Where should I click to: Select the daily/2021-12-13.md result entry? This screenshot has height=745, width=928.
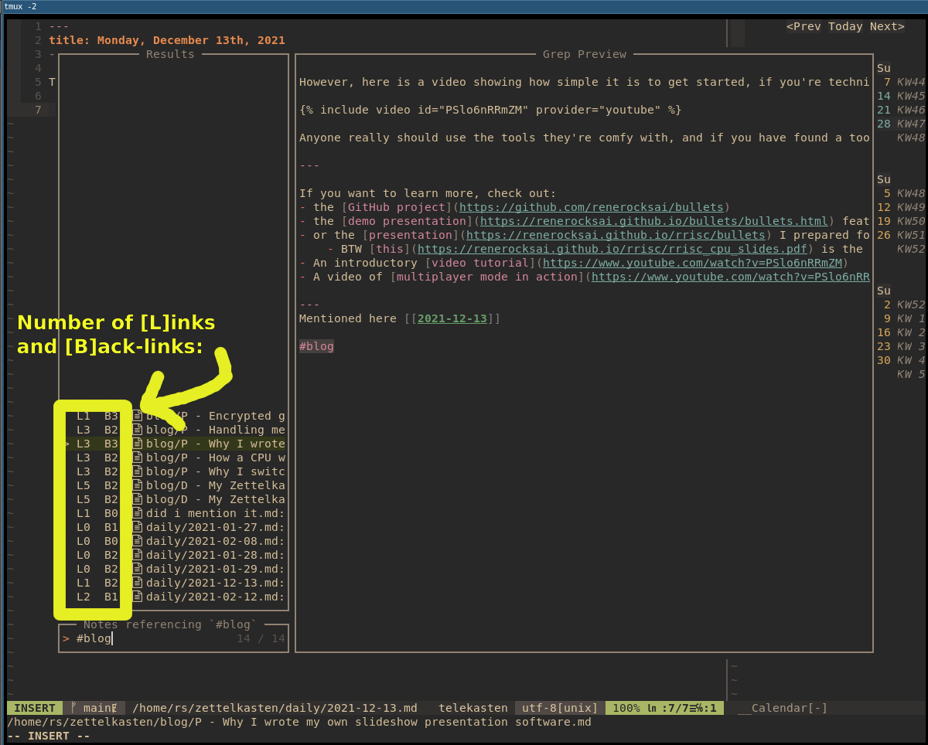(x=215, y=583)
